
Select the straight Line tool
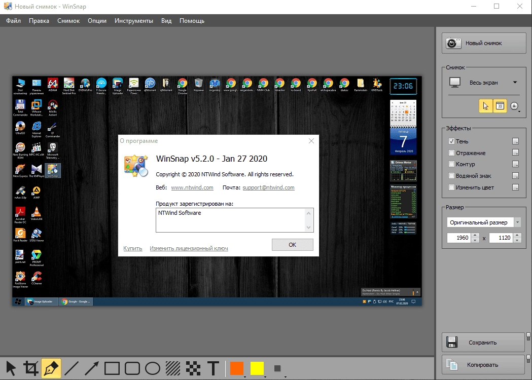[x=72, y=368]
